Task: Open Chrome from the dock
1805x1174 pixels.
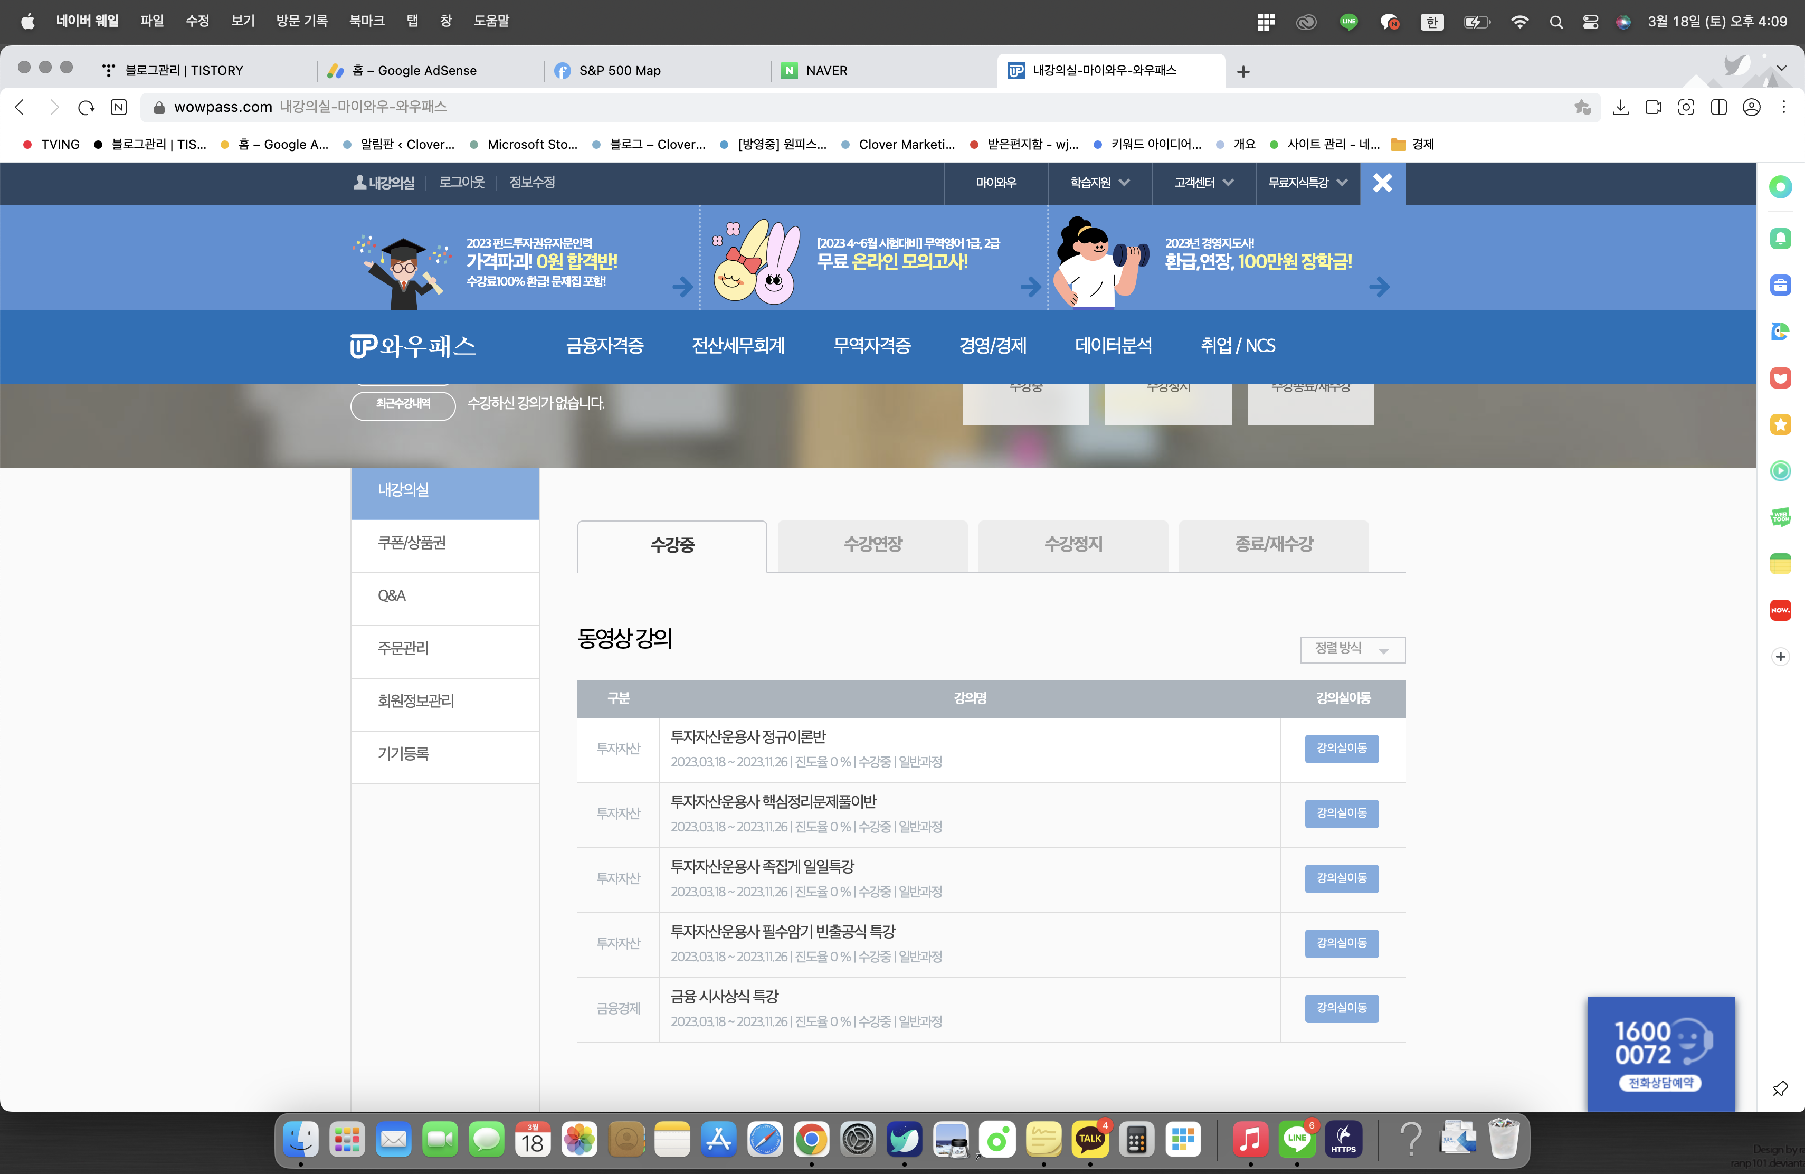Action: click(x=812, y=1139)
